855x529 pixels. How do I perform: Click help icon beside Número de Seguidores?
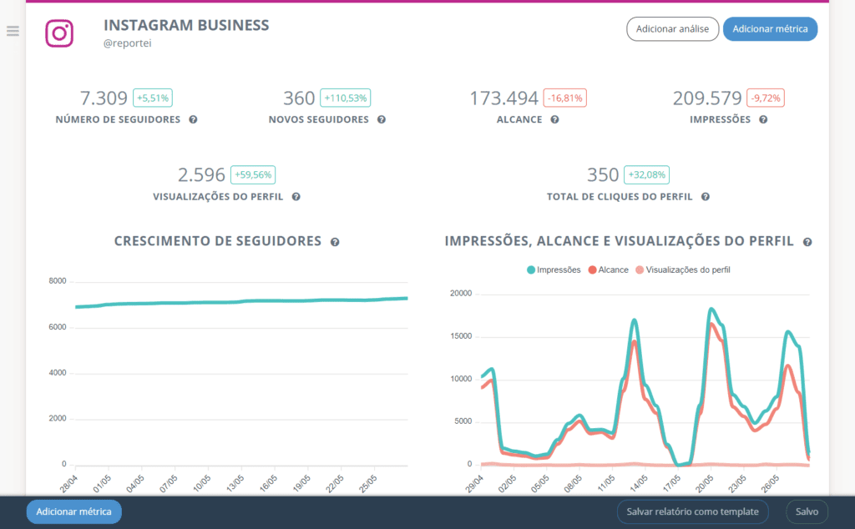[193, 119]
